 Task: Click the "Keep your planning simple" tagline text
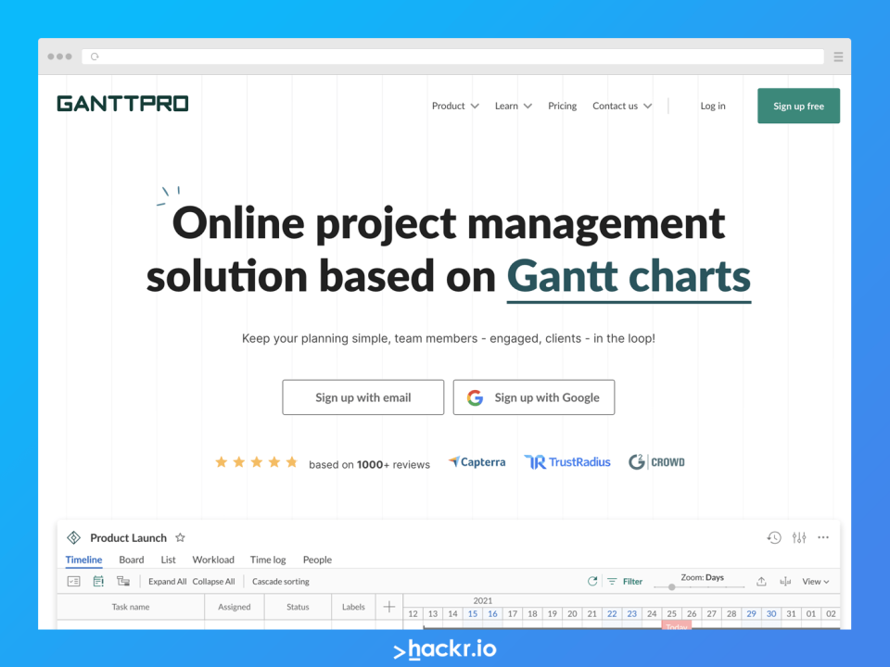pos(449,339)
